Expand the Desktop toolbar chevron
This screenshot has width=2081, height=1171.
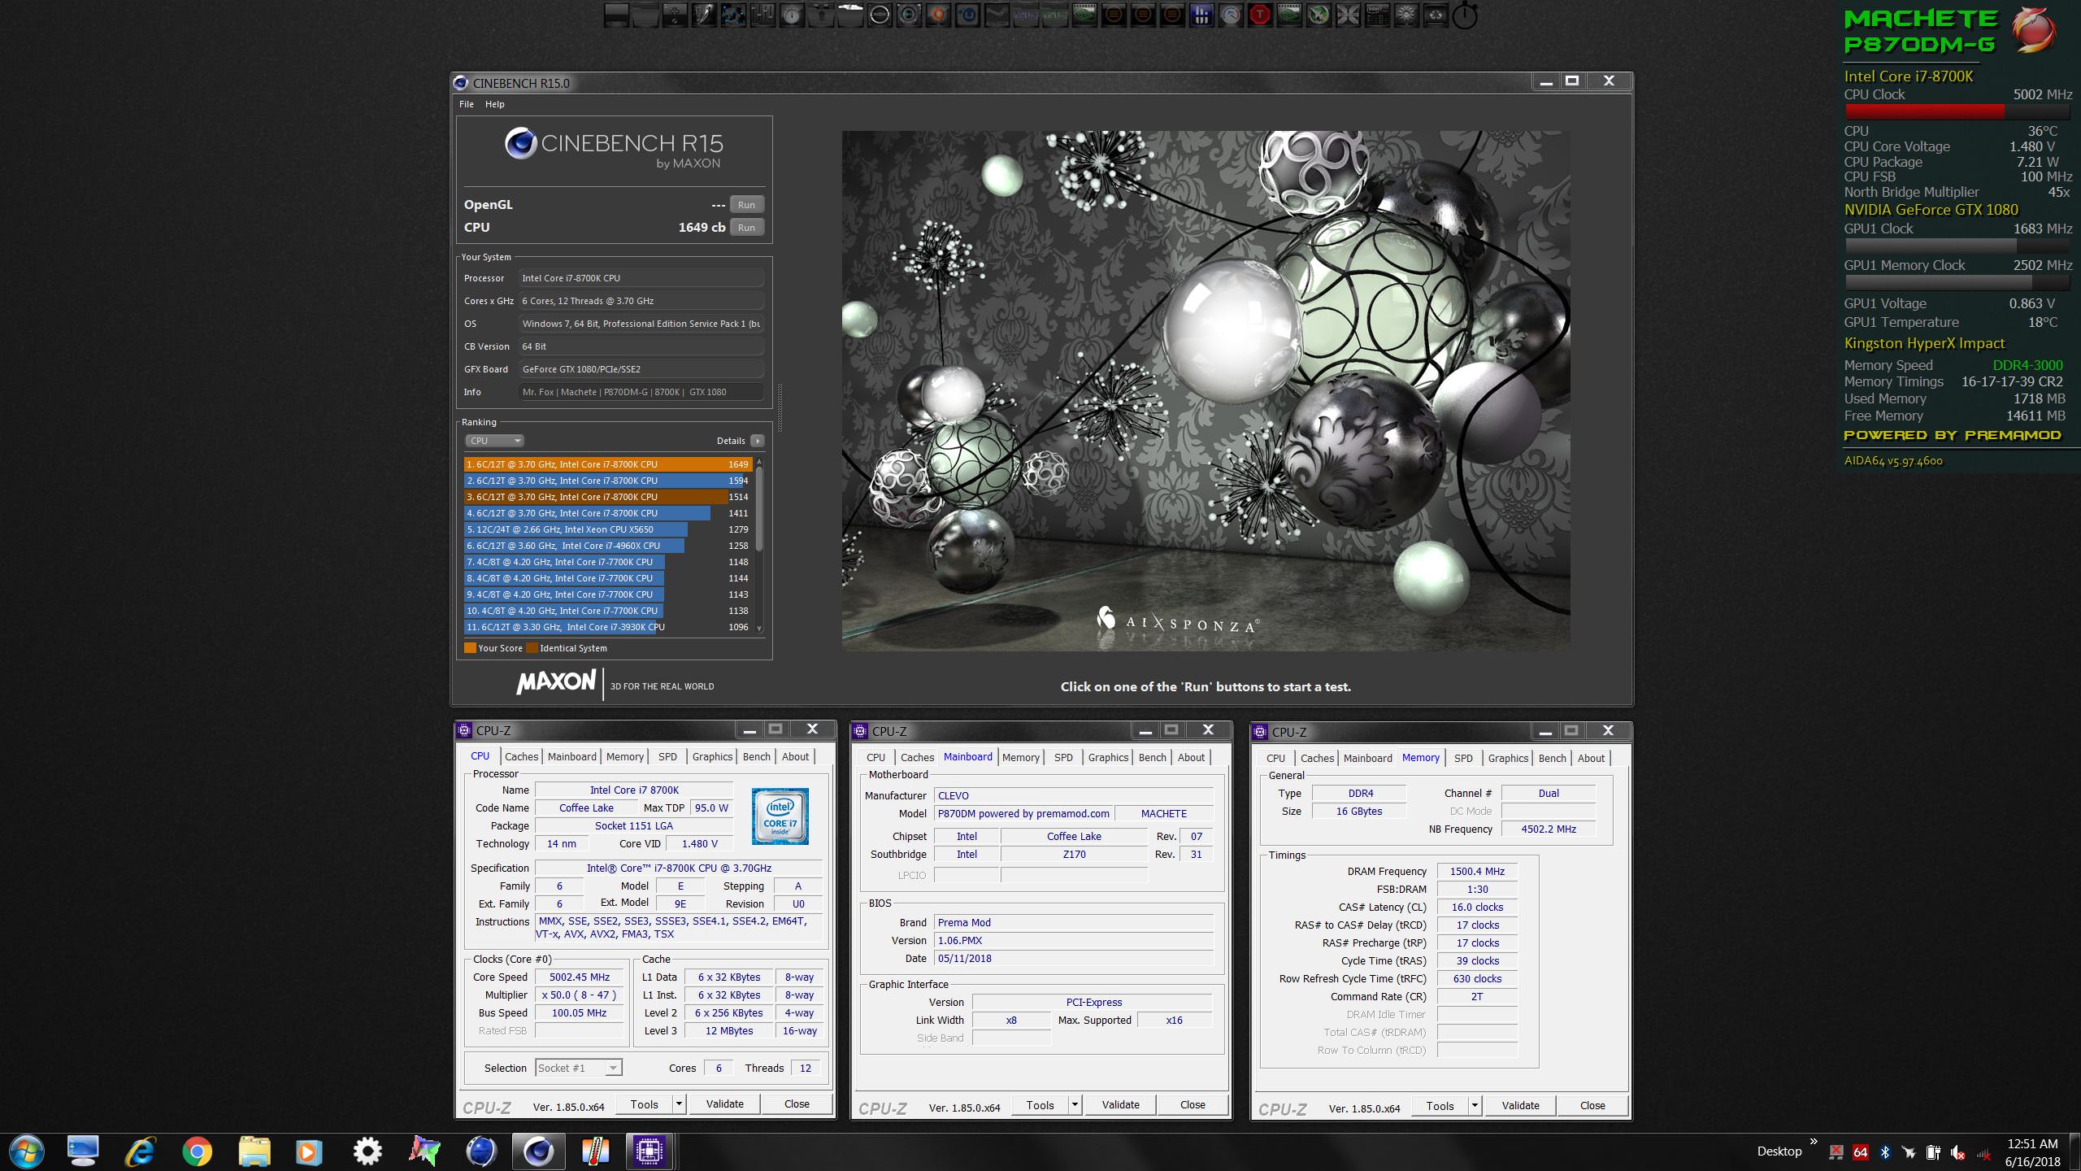tap(1814, 1141)
